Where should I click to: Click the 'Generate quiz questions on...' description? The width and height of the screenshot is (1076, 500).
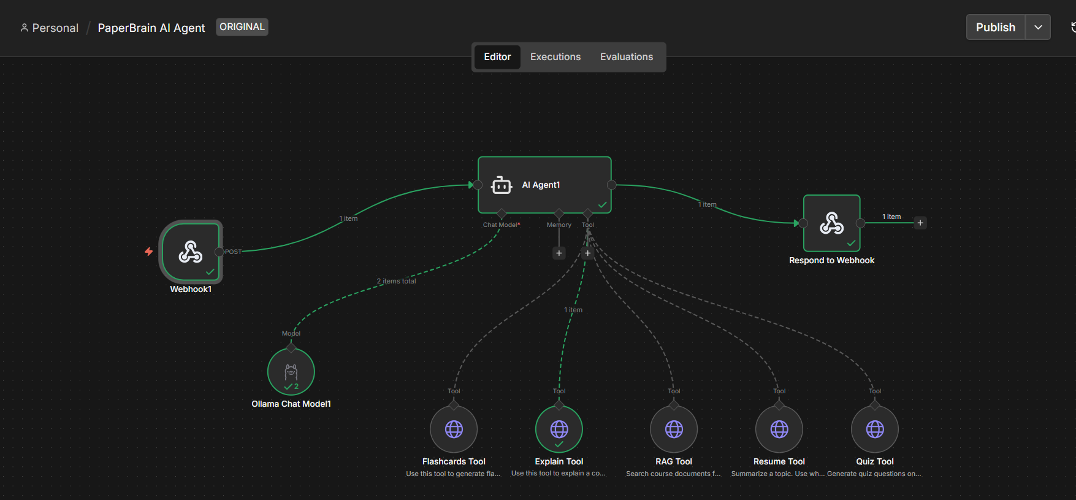[874, 474]
